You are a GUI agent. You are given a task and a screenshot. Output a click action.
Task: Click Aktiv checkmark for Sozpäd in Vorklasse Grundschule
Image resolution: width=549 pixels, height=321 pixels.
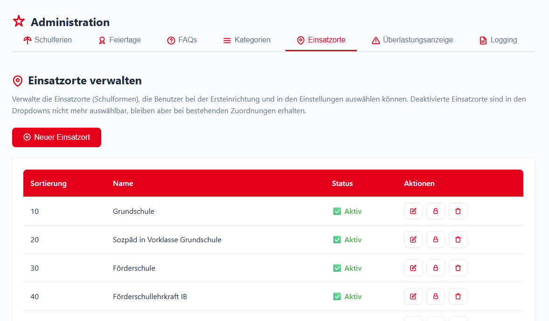pyautogui.click(x=337, y=239)
